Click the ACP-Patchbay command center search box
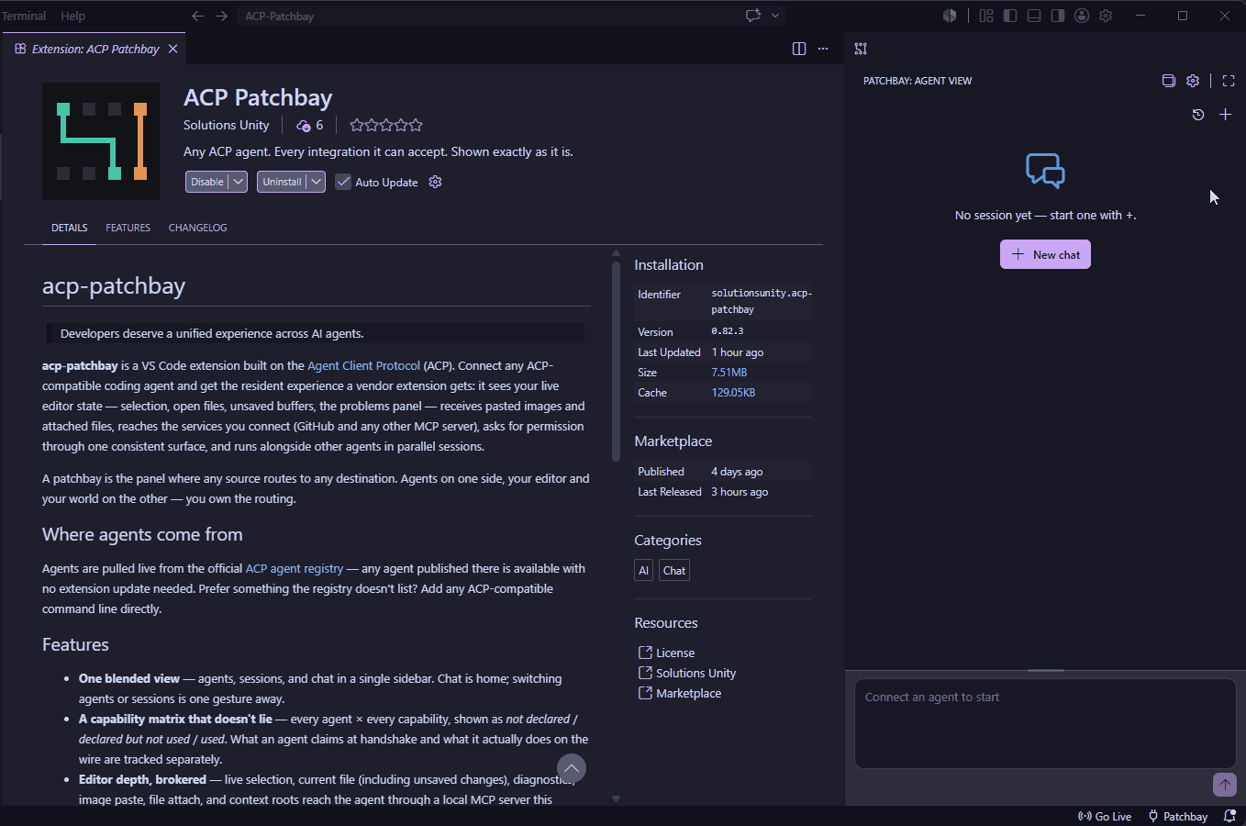This screenshot has height=826, width=1246. click(511, 16)
